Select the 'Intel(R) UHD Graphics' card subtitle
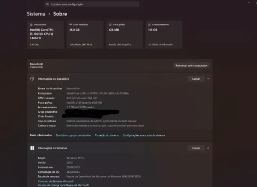This screenshot has height=187, width=257. [120, 45]
